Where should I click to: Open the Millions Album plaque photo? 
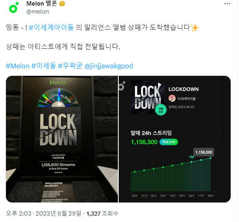[x=62, y=139]
